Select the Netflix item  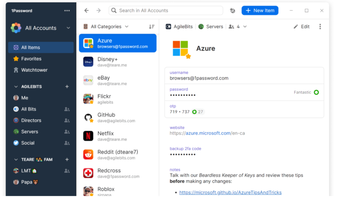(118, 136)
